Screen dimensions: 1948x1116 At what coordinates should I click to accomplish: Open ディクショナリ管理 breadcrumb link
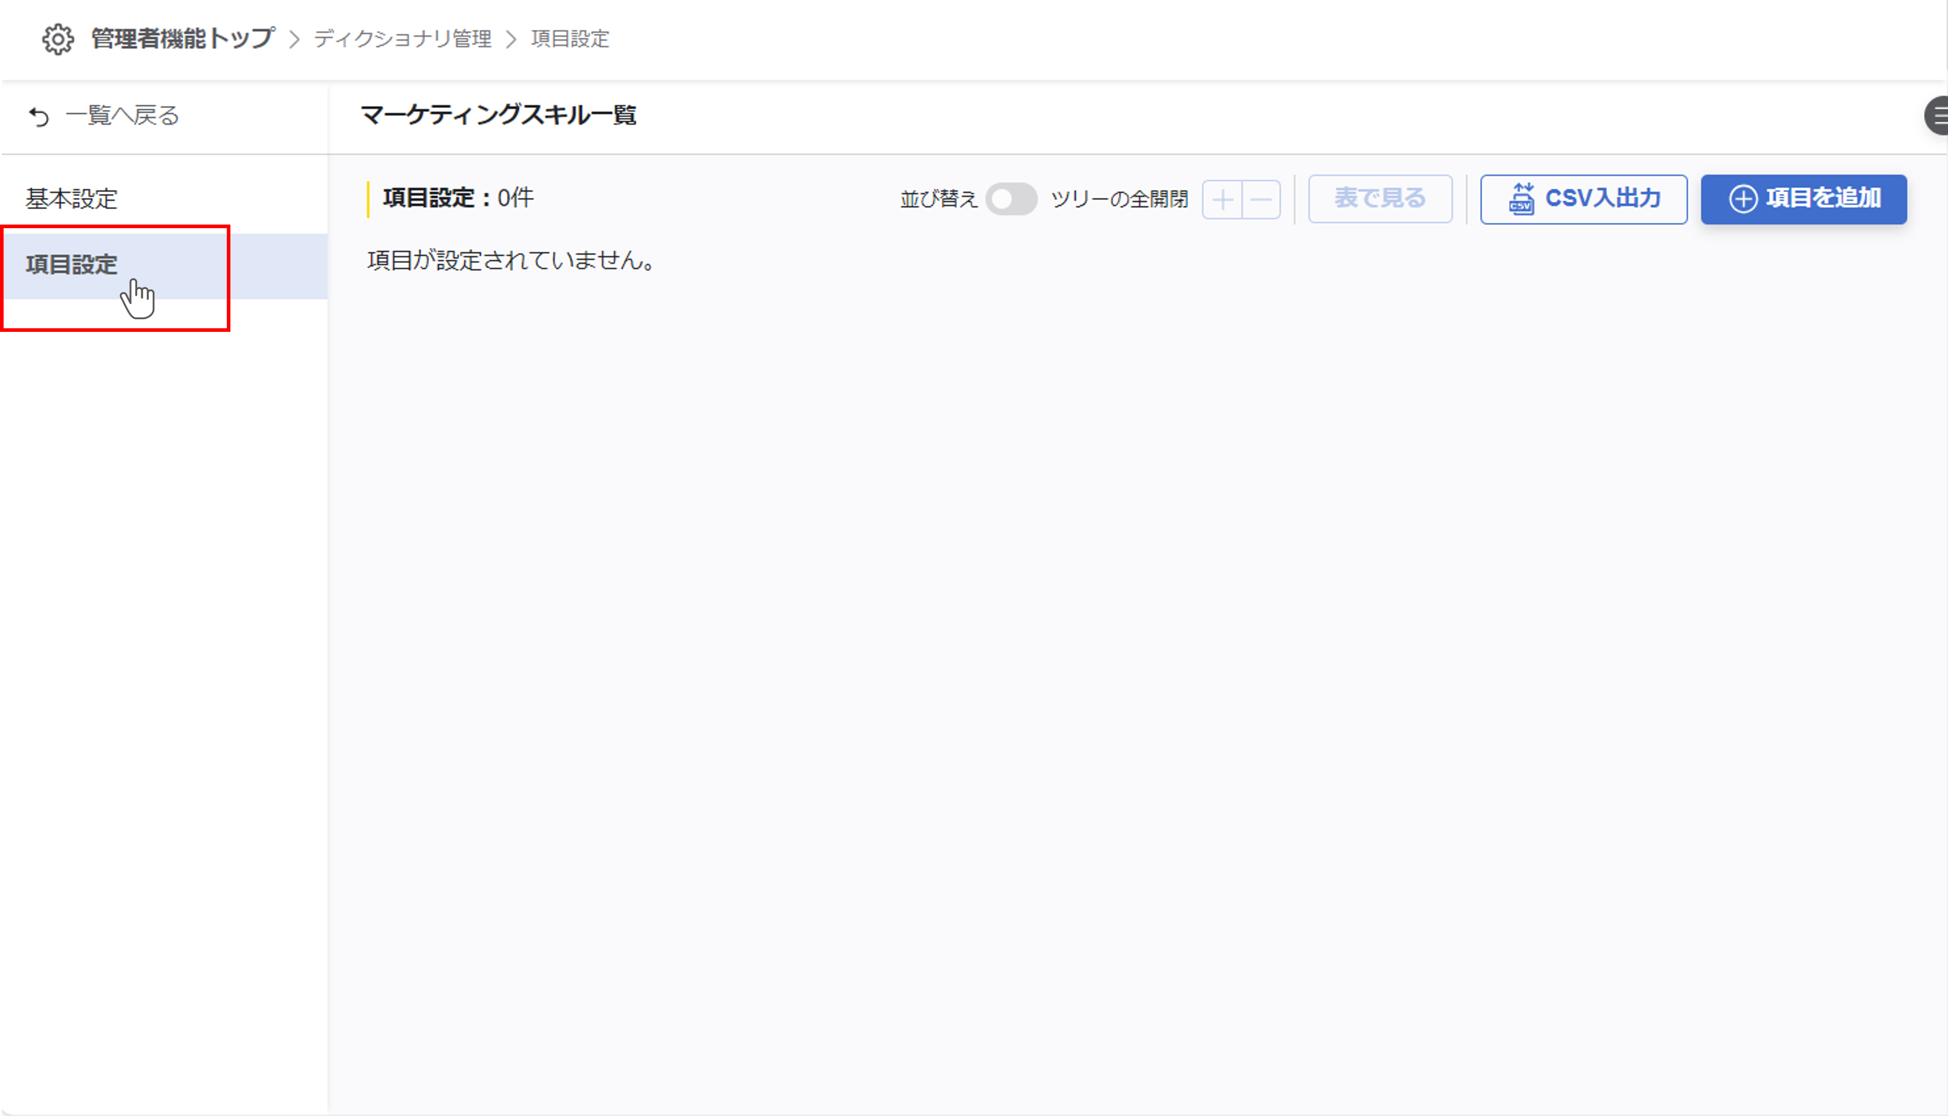click(x=402, y=39)
